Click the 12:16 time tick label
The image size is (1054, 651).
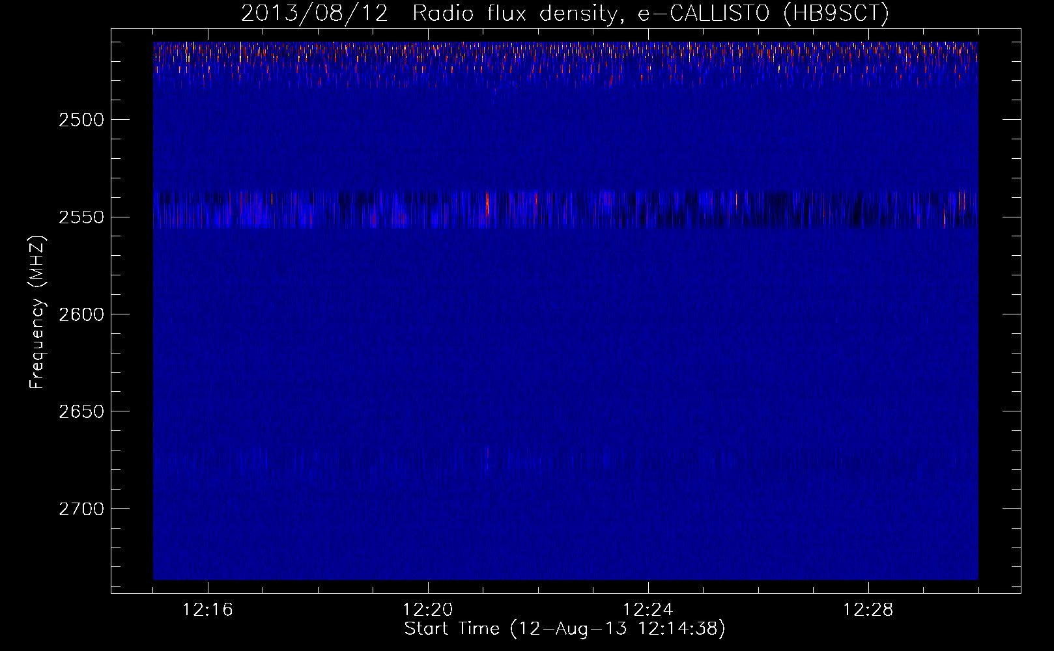(x=208, y=609)
